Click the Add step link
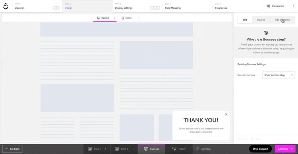This screenshot has height=154, width=298. (206, 149)
